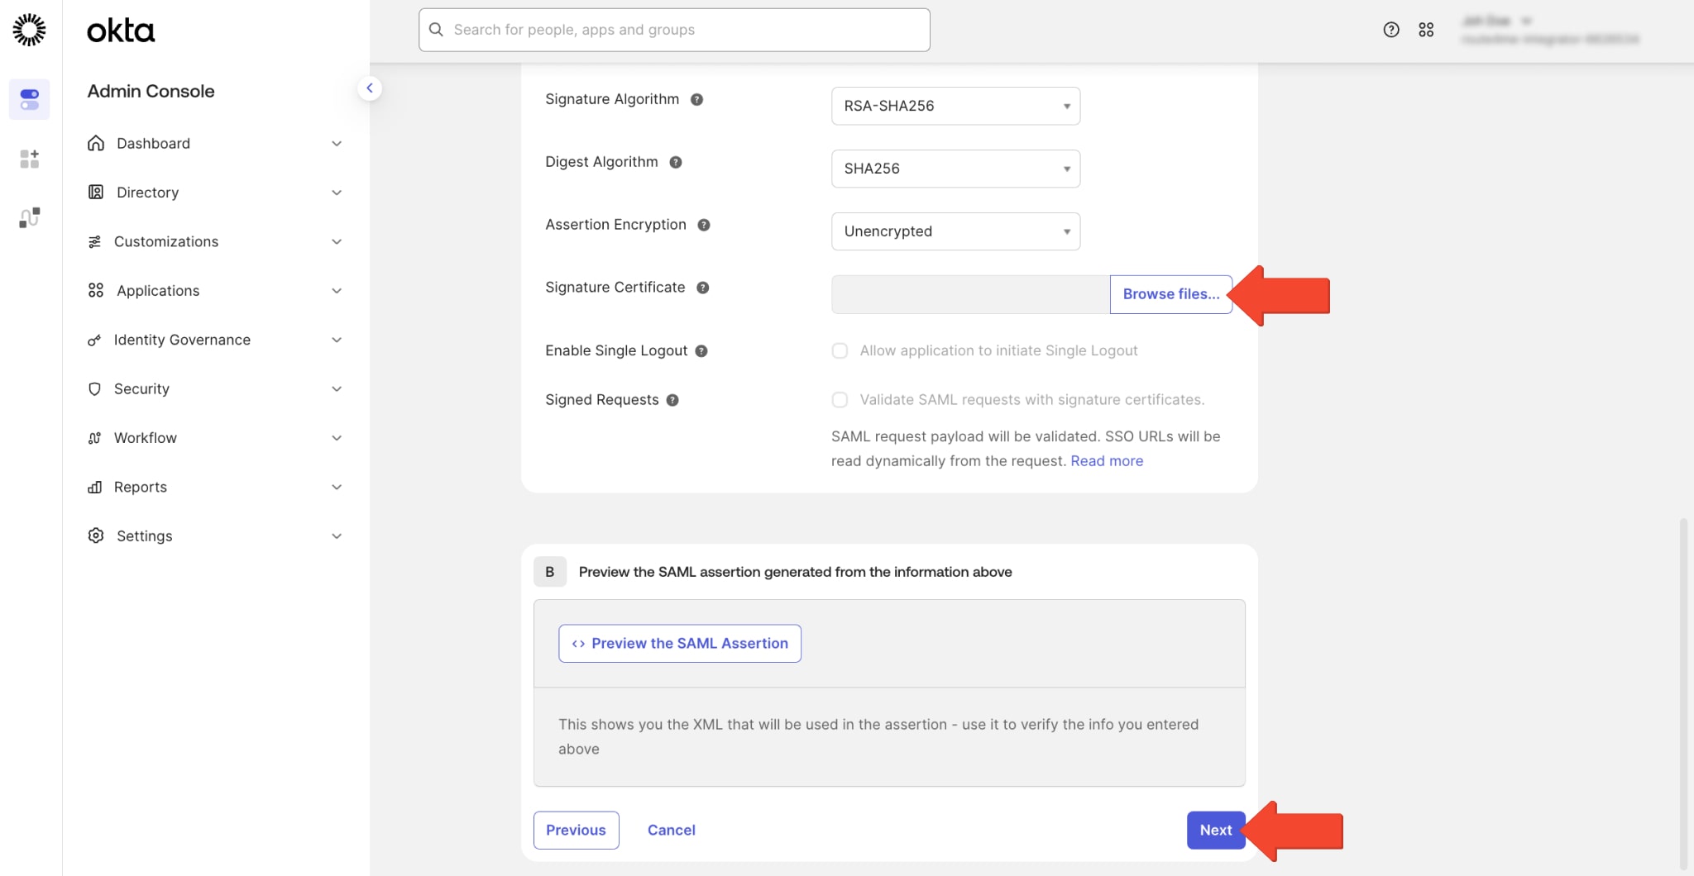
Task: Toggle Validate SAML requests with signature certificates
Action: (x=840, y=400)
